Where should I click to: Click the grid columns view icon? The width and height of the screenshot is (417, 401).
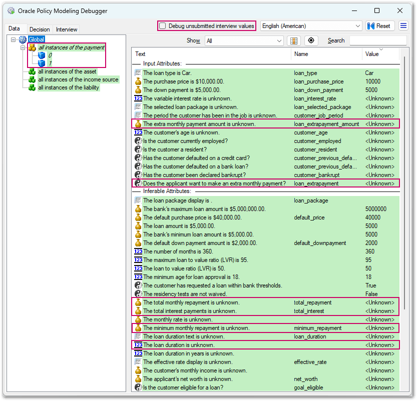(x=293, y=40)
